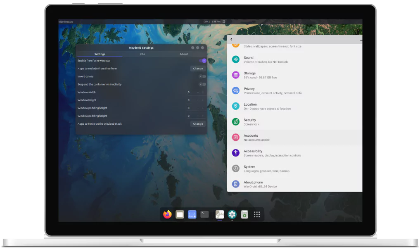Open the date and time panel menu
The height and width of the screenshot is (249, 420).
[212, 21]
